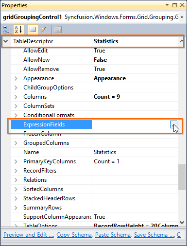Click the Save Schema link
The height and width of the screenshot is (246, 189).
pyautogui.click(x=154, y=235)
